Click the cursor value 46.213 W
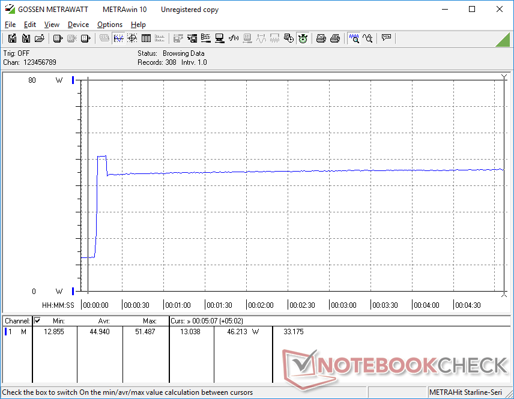The width and height of the screenshot is (514, 399). 243,332
